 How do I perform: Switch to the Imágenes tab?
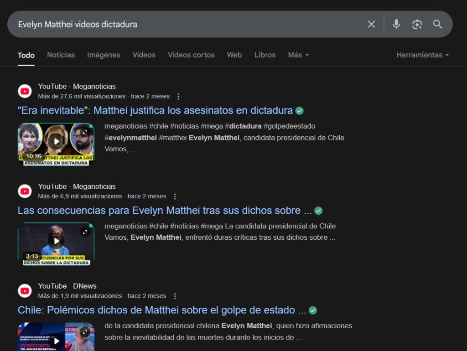(104, 55)
